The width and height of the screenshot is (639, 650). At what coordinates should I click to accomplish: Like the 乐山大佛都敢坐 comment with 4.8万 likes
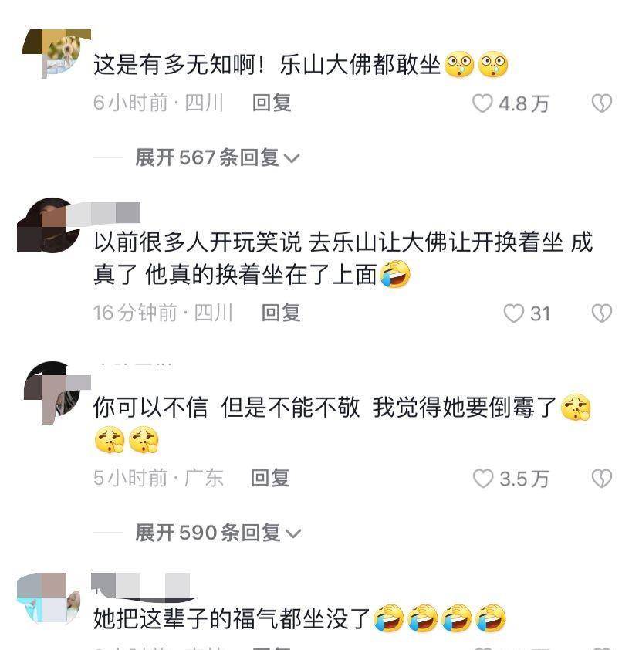pos(483,103)
